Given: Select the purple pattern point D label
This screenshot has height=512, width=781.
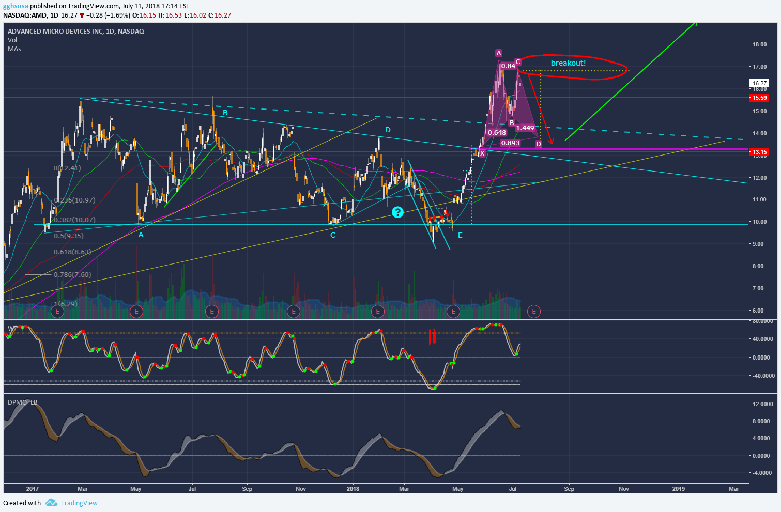Looking at the screenshot, I should 539,144.
